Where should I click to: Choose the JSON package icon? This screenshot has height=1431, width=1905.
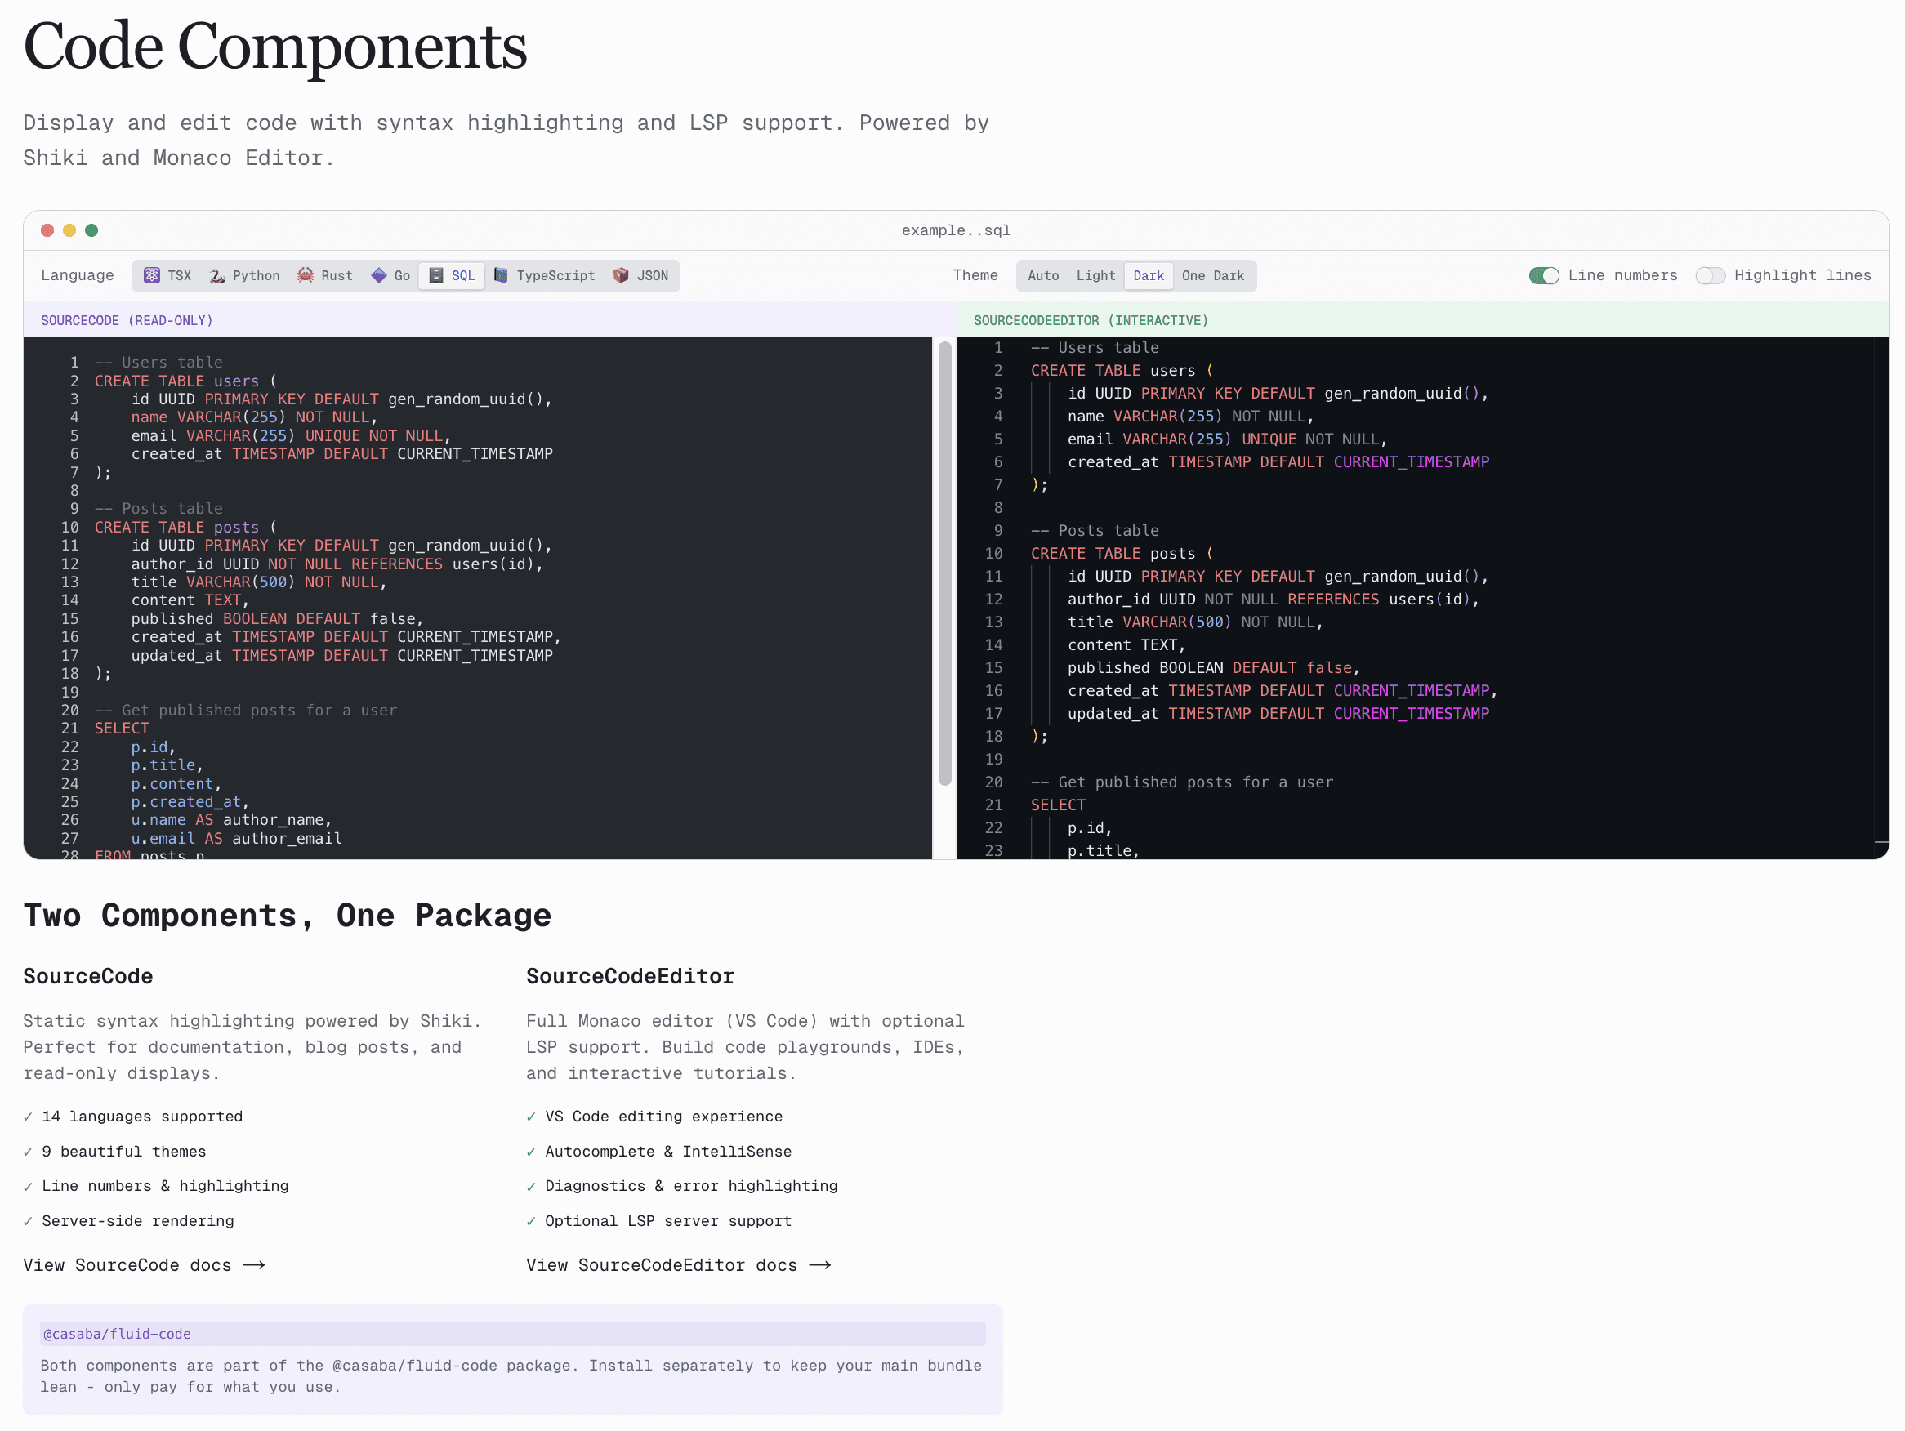[x=621, y=275]
